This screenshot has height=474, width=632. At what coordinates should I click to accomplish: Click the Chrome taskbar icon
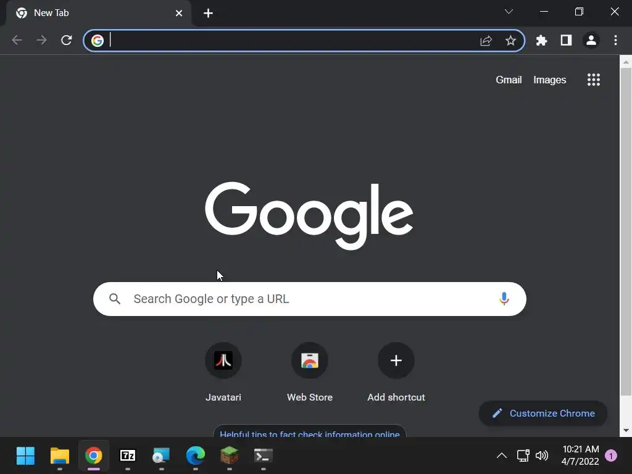[94, 456]
